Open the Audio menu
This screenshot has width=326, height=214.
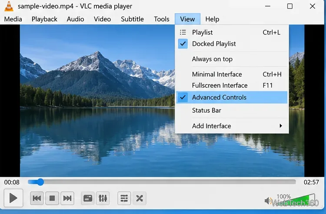click(76, 19)
